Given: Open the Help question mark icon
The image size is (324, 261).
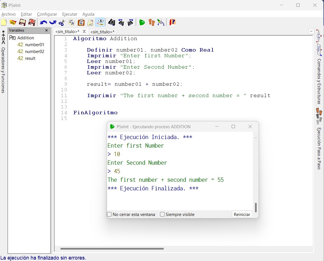Looking at the screenshot, I should click(x=173, y=22).
